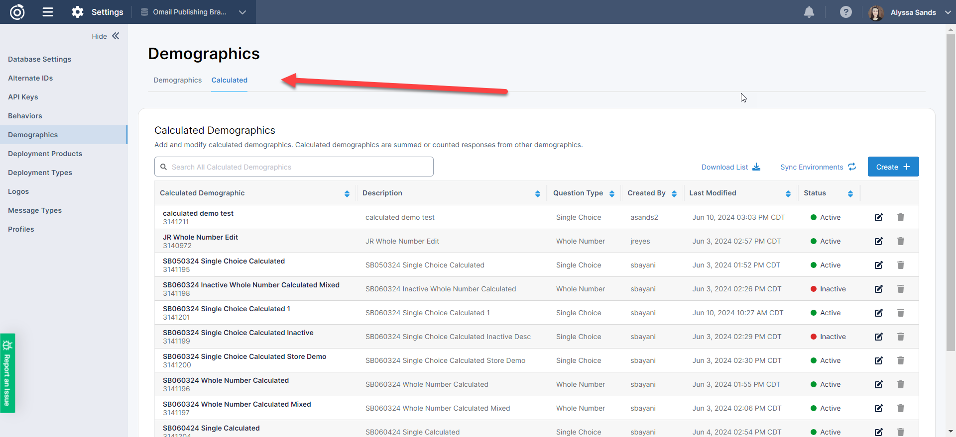The width and height of the screenshot is (956, 437).
Task: Sort by Calculated Demographic column
Action: (x=347, y=193)
